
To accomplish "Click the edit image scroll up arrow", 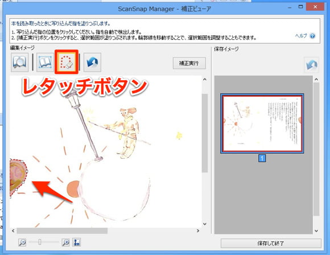I will point(205,80).
